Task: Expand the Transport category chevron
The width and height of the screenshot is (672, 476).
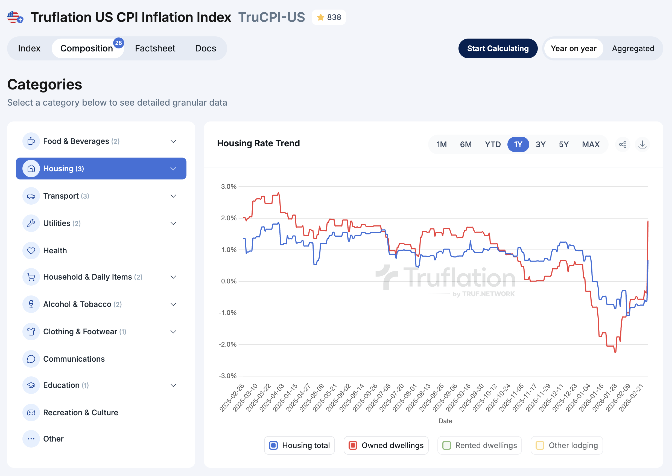Action: [x=173, y=196]
